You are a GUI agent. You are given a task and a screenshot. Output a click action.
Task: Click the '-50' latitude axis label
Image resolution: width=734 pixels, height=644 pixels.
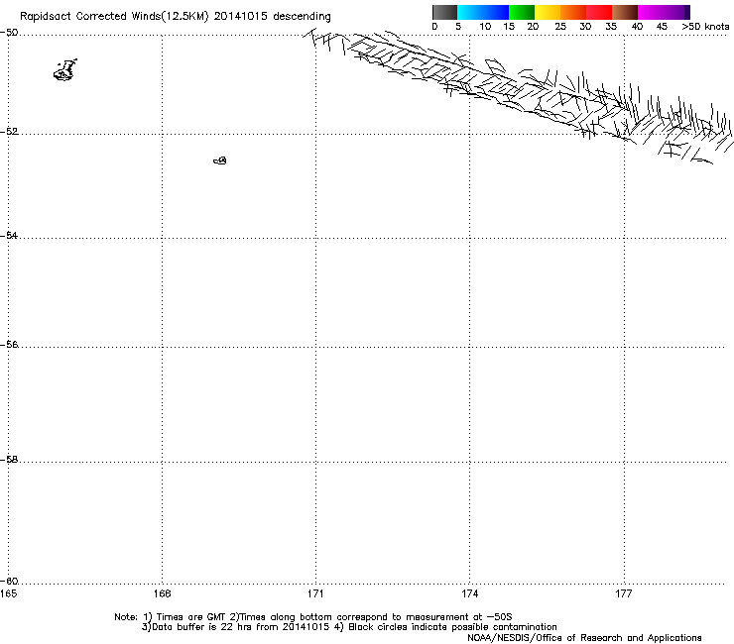tap(9, 33)
